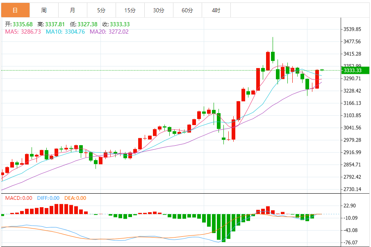Screen dimensions: 371x247
Task: Click the close price 3333.33 in header
Action: click(x=120, y=24)
